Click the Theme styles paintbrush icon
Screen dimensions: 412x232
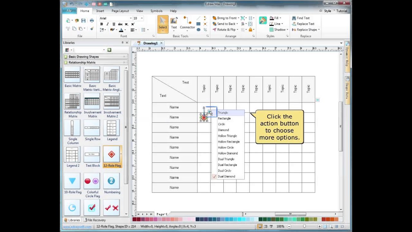point(263,20)
